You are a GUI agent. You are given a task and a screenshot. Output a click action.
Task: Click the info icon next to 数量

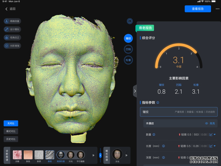[x=154, y=135]
